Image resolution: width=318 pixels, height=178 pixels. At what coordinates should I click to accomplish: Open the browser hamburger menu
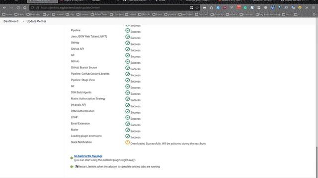click(x=314, y=8)
